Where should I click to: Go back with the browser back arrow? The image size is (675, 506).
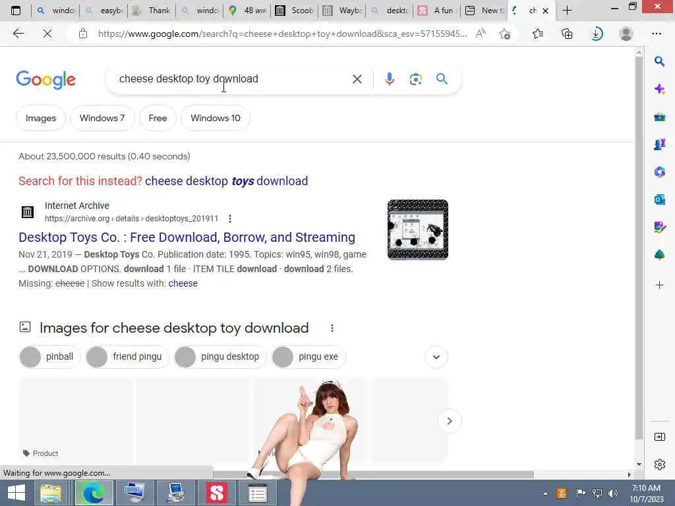point(18,34)
